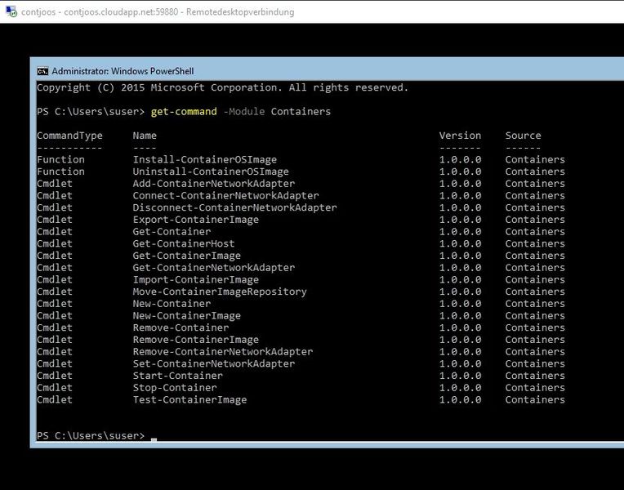Viewport: 624px width, 490px height.
Task: Select 'Get-ContainerNetworkAdapter' cmdlet name
Action: 214,268
